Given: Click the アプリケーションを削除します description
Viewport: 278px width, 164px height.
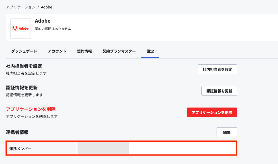Looking at the screenshot, I should point(32,116).
